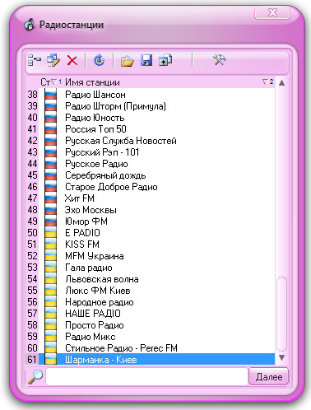Select station Хит FM
Image resolution: width=311 pixels, height=410 pixels.
pos(80,198)
